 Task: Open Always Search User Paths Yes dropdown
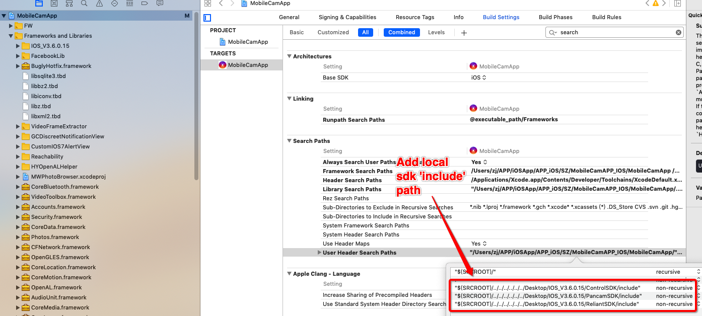479,162
